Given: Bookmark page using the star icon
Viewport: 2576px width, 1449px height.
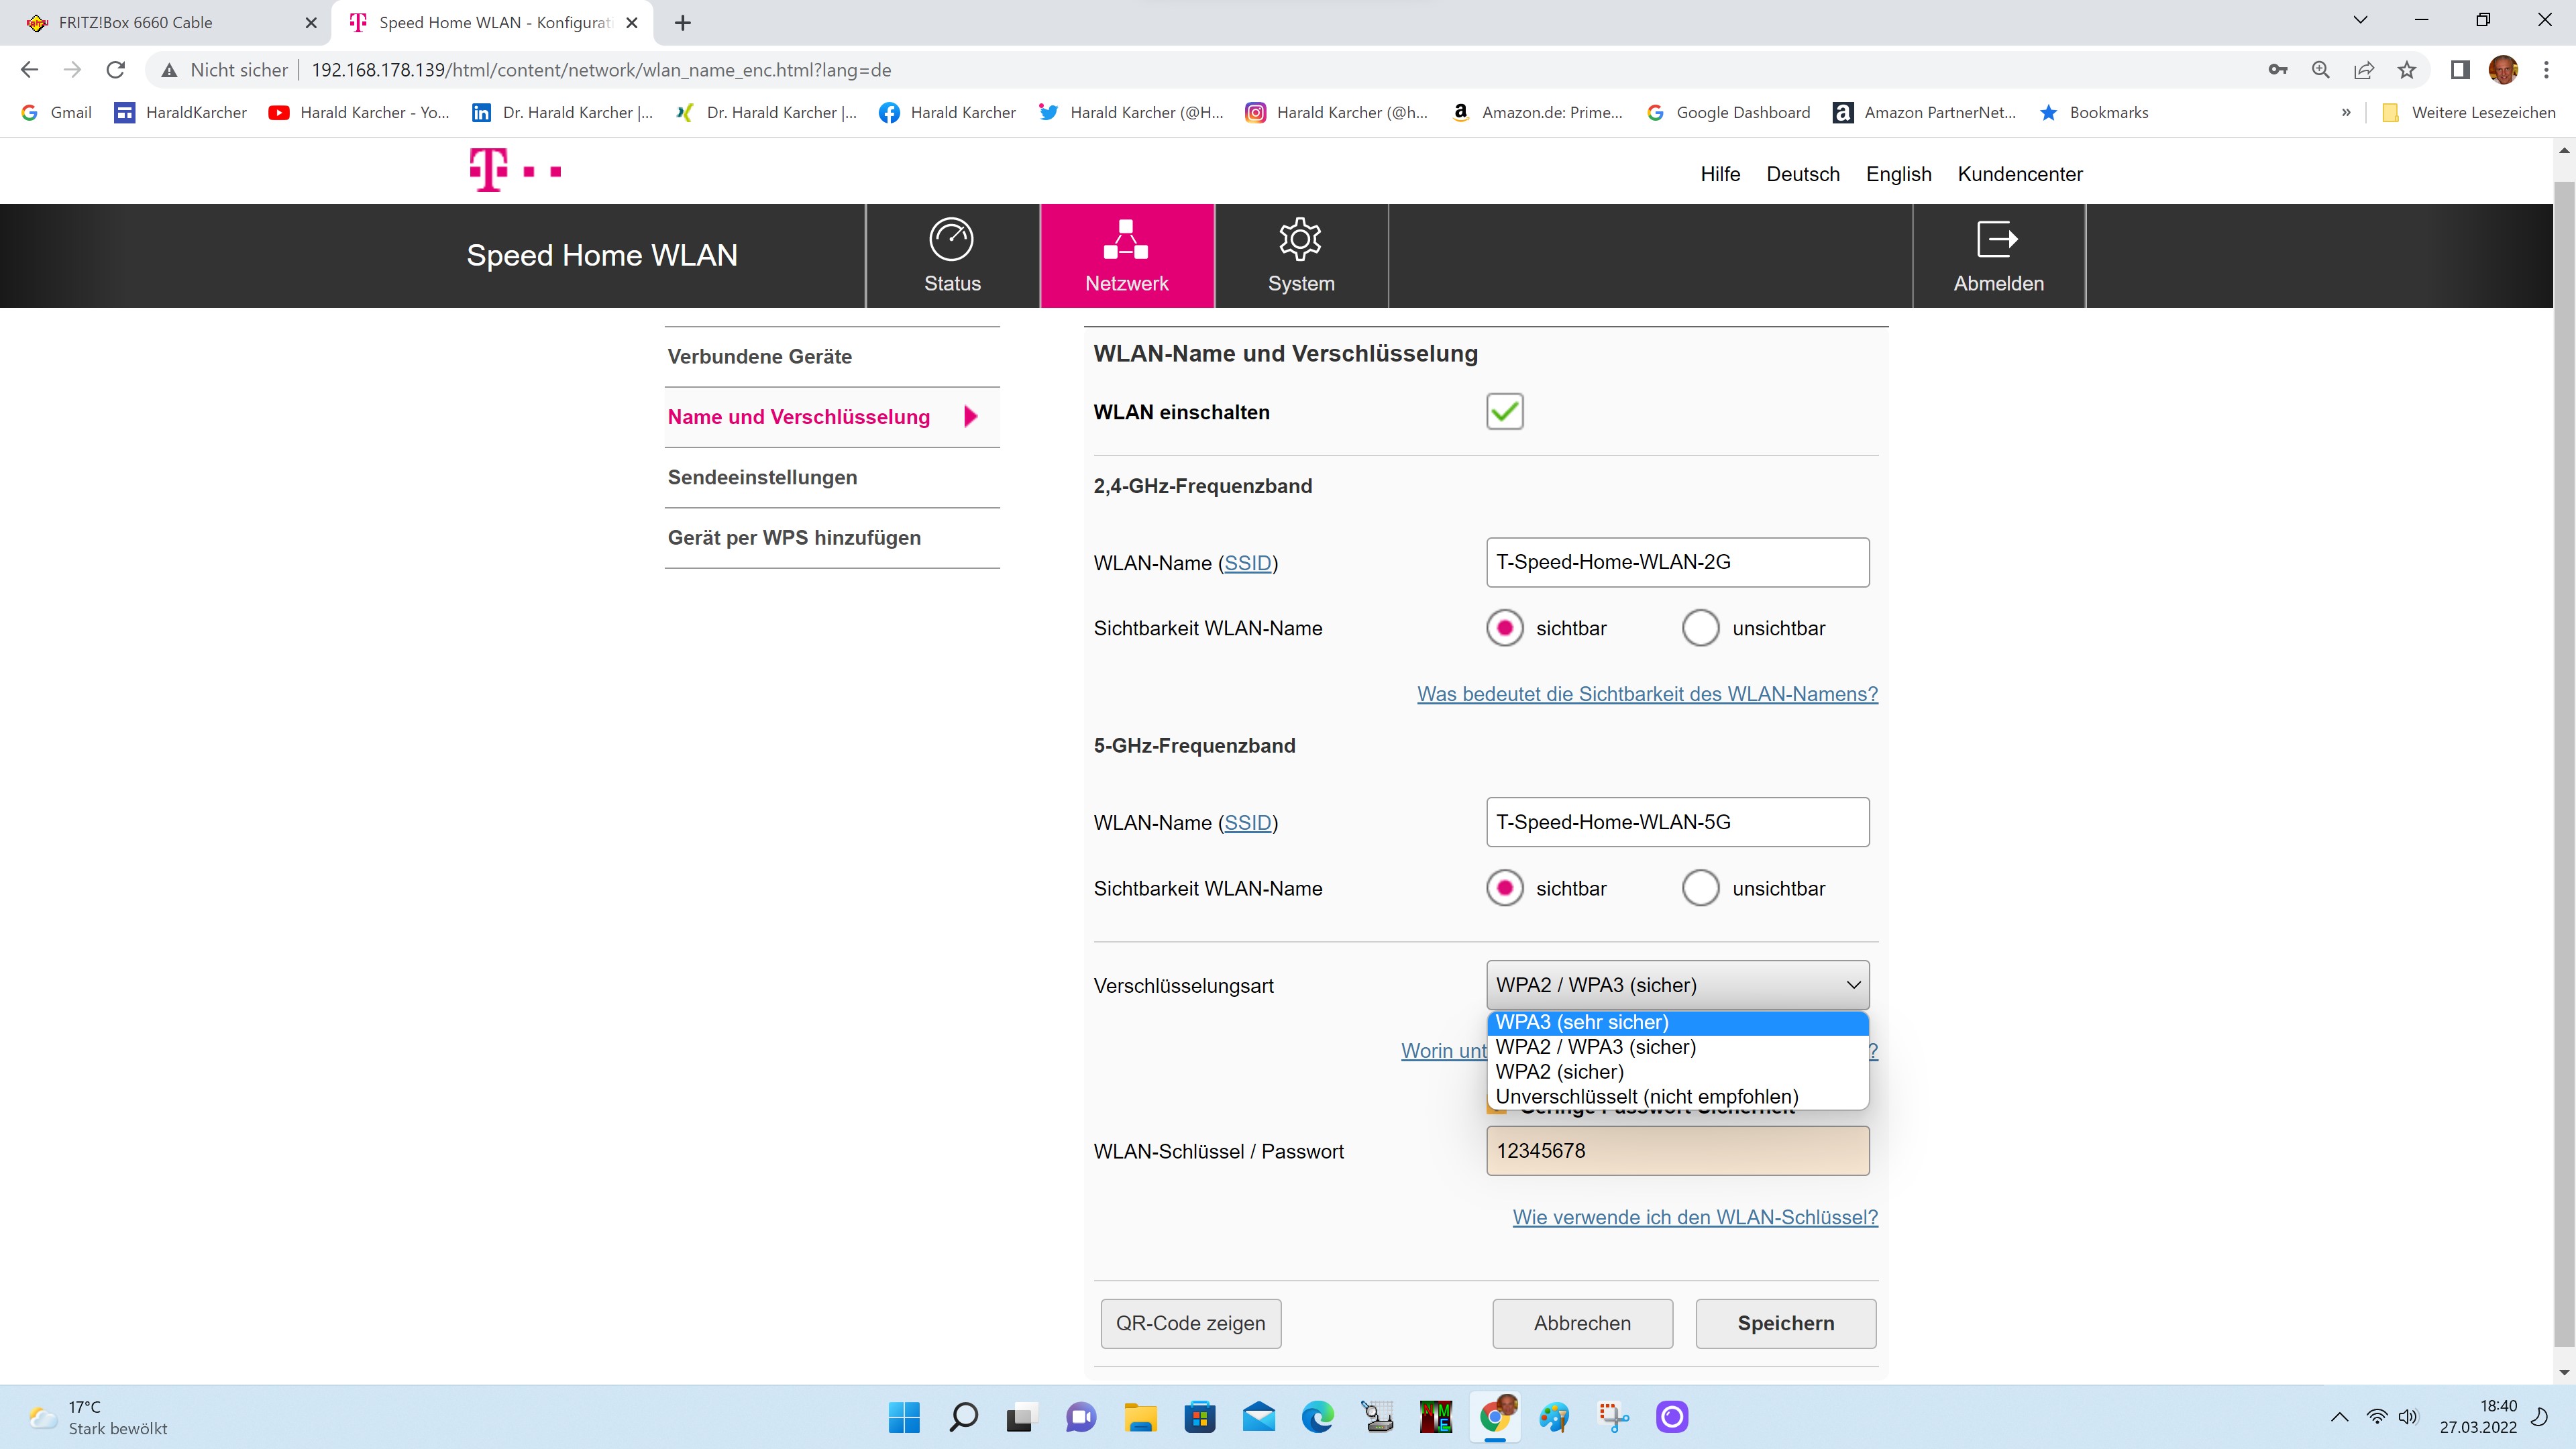Looking at the screenshot, I should pos(2407,70).
